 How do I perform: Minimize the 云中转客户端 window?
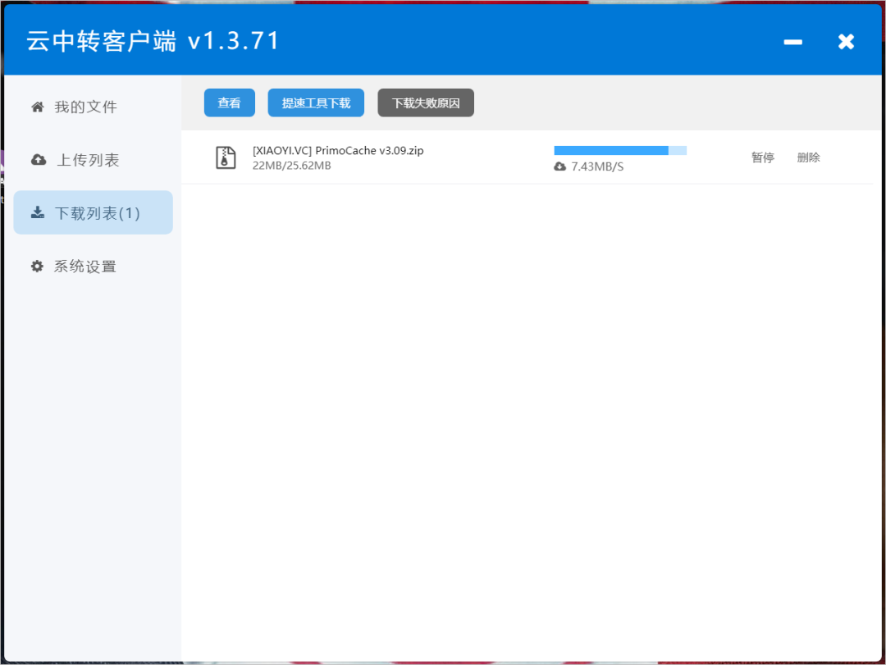[x=792, y=42]
